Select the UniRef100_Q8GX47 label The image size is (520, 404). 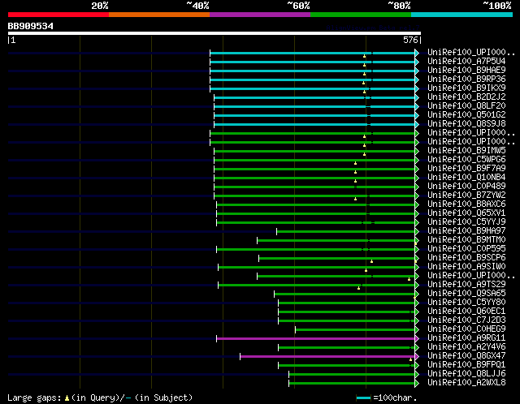point(466,356)
